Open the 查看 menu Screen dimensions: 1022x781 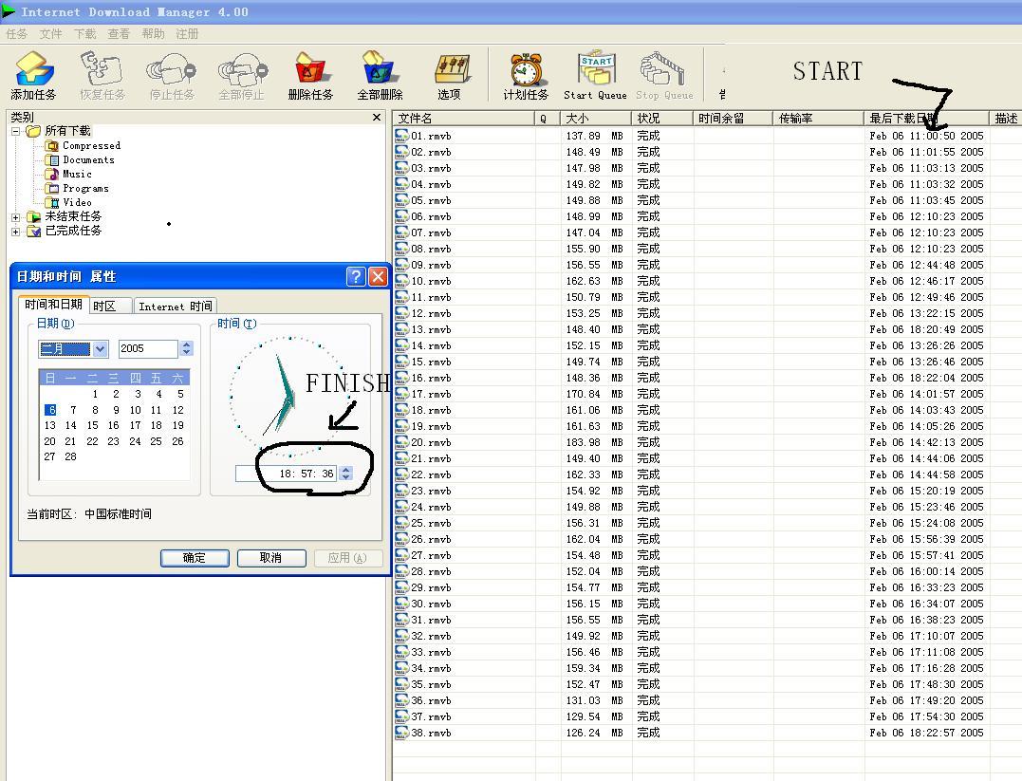(119, 34)
